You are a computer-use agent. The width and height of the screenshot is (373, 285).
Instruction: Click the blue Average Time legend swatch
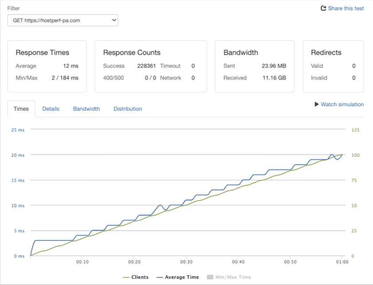(160, 277)
